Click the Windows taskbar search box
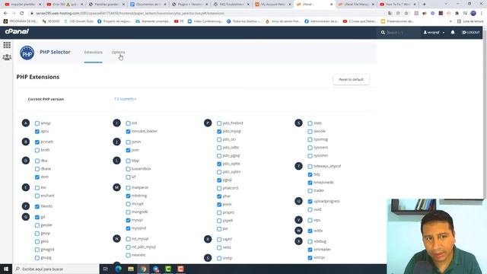The height and width of the screenshot is (274, 487). 56,269
